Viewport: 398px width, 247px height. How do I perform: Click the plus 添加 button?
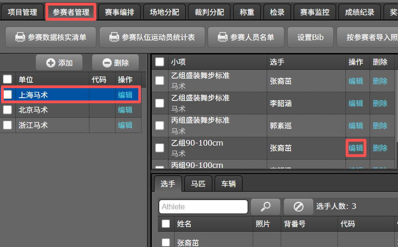point(59,63)
